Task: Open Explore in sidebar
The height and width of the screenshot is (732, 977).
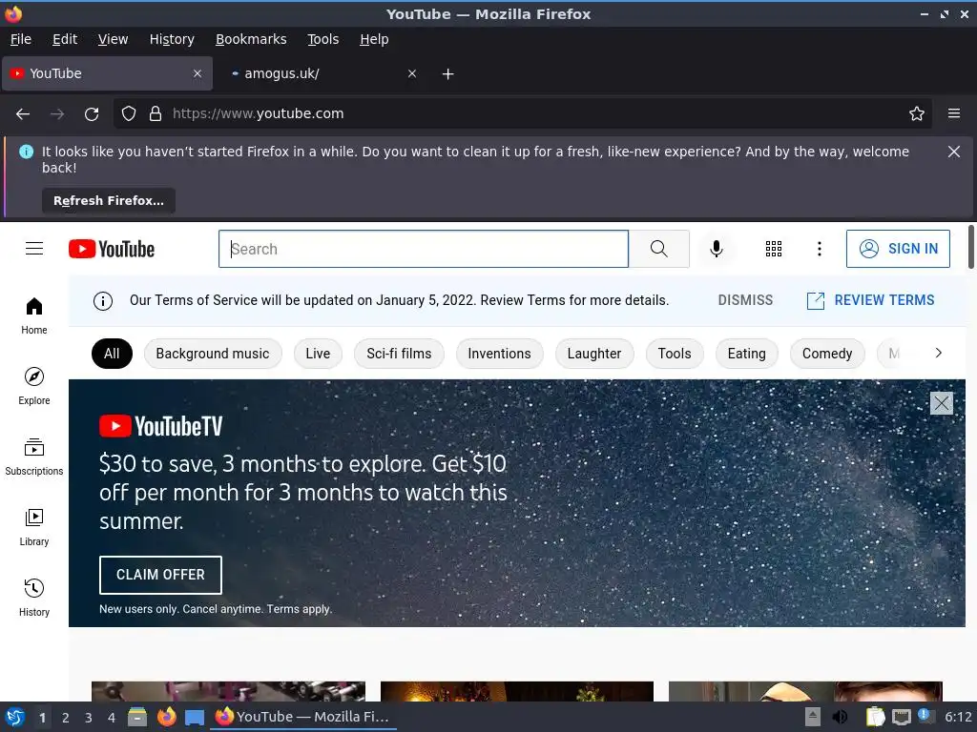Action: (x=34, y=387)
